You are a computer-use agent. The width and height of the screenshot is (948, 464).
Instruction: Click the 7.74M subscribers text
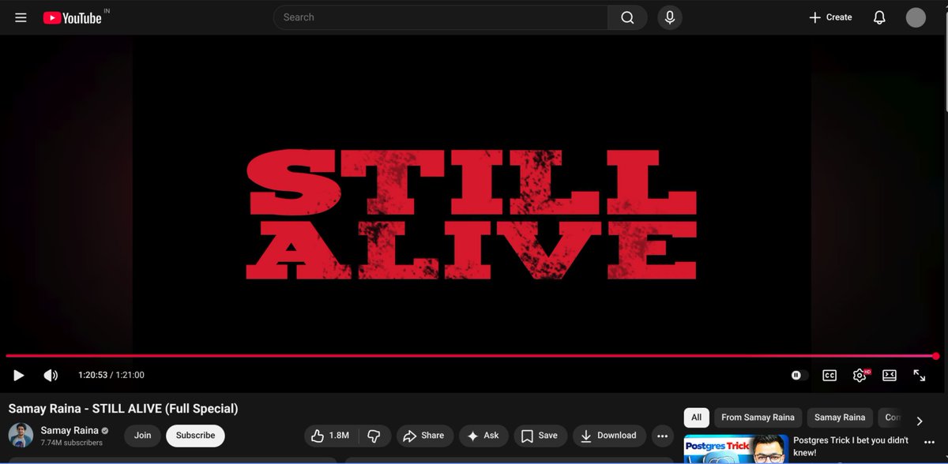[72, 443]
